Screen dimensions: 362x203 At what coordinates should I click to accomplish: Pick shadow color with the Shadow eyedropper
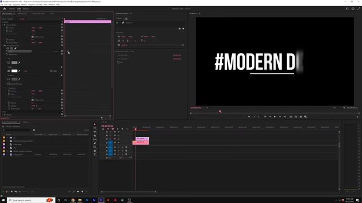19,79
